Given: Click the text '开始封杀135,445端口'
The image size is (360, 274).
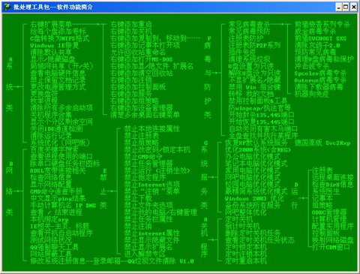Looking at the screenshot, I should (261, 115).
